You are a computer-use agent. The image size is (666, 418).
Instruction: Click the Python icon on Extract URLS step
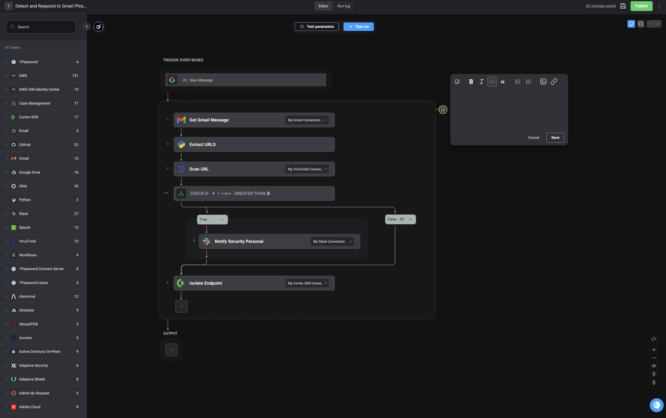(x=181, y=145)
